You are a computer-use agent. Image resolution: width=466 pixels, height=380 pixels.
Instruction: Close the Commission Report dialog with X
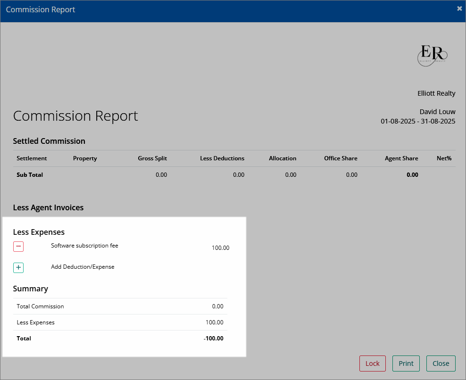[459, 9]
